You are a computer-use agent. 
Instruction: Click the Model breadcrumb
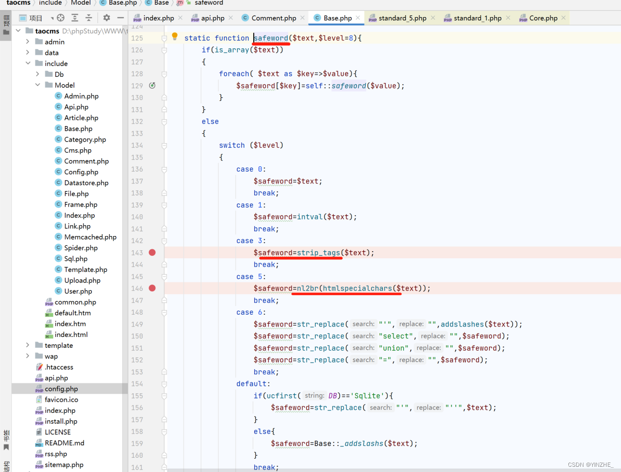click(x=80, y=3)
